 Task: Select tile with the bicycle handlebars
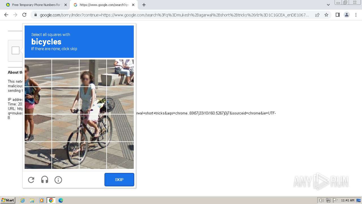tap(93, 100)
